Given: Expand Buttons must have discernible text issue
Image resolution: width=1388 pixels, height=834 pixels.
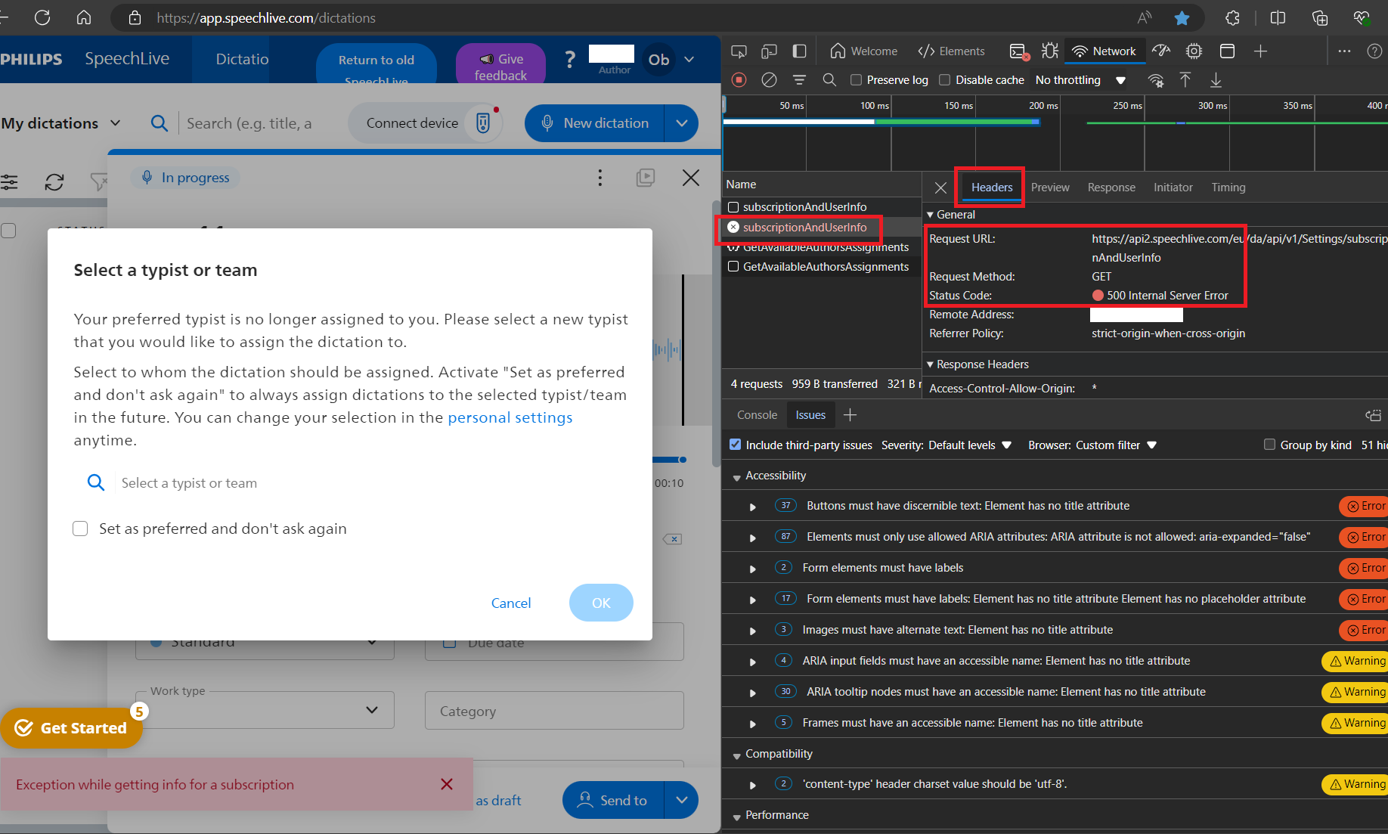Looking at the screenshot, I should (752, 507).
